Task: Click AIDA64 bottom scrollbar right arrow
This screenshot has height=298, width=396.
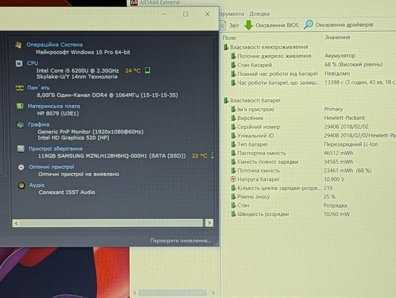Action: 213,293
